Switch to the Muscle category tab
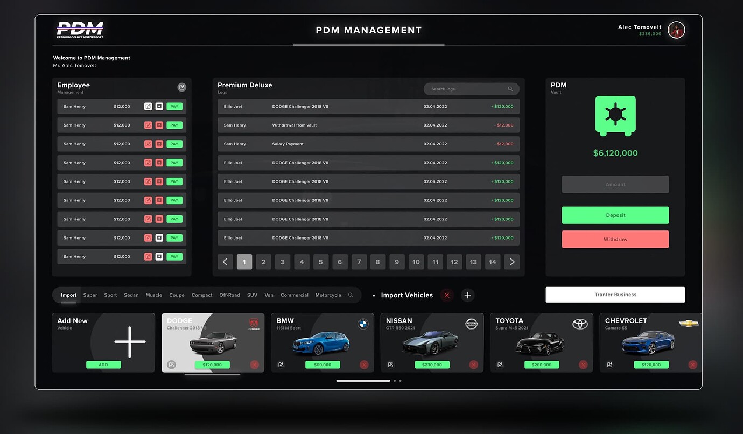The width and height of the screenshot is (743, 434). point(153,295)
